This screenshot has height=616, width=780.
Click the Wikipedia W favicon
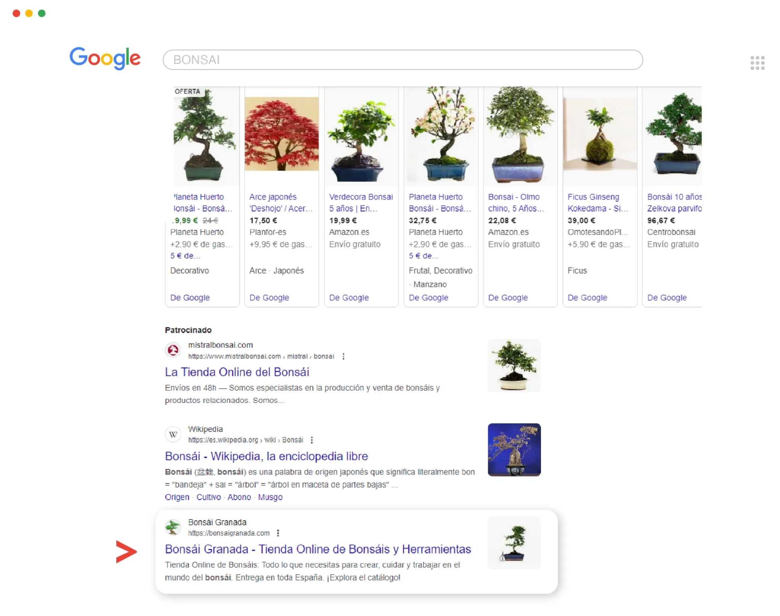173,434
